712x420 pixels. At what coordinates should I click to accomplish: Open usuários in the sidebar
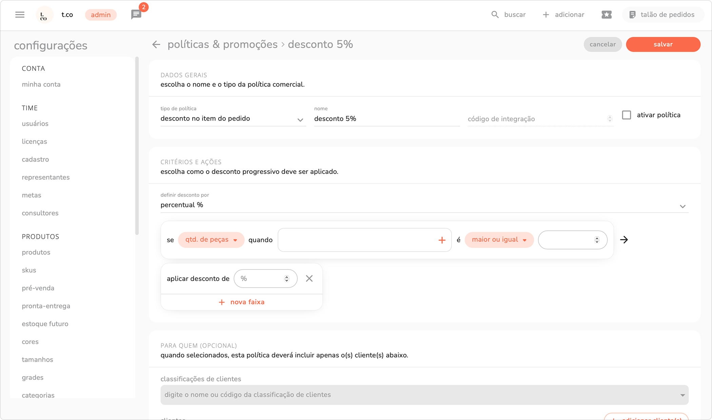(x=35, y=124)
